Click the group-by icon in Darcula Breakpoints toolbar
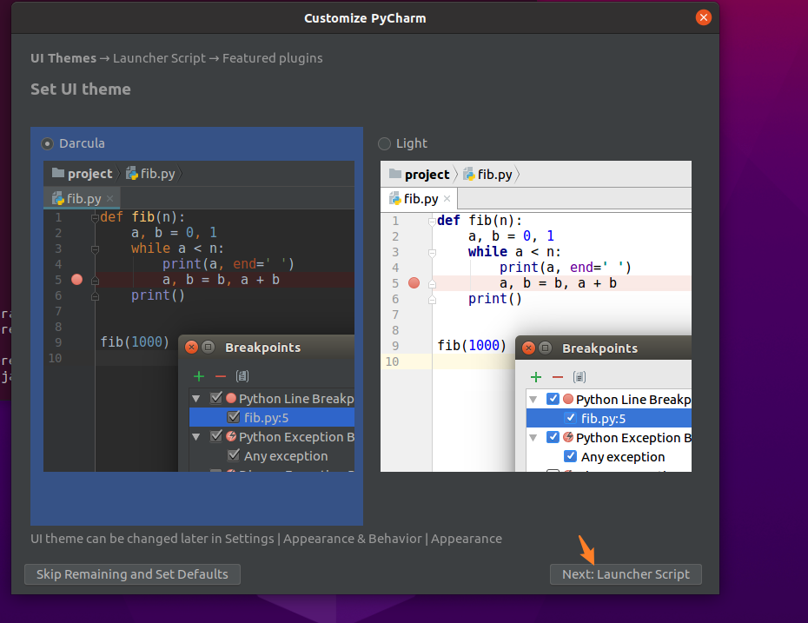 [242, 376]
